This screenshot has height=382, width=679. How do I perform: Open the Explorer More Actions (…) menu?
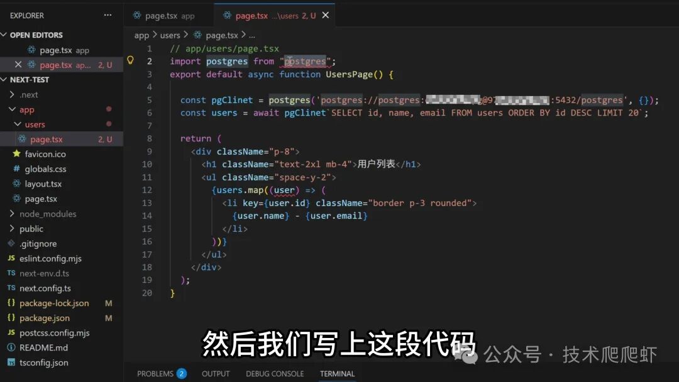click(107, 15)
